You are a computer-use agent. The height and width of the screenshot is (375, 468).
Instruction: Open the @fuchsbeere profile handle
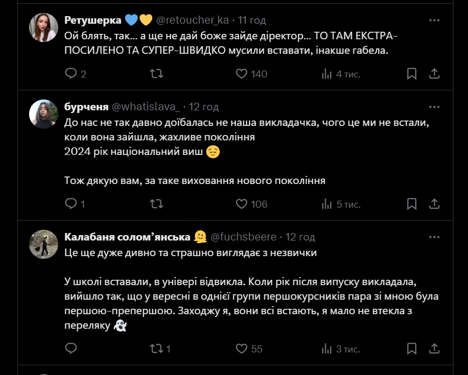click(x=243, y=237)
